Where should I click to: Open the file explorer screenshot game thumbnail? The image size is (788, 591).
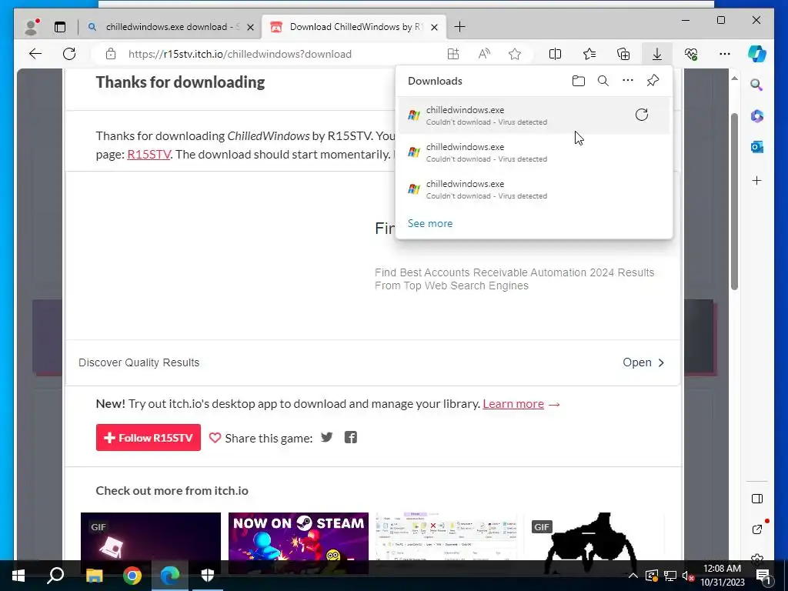pos(446,536)
